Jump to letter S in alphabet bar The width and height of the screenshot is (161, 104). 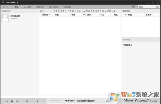coord(98,11)
